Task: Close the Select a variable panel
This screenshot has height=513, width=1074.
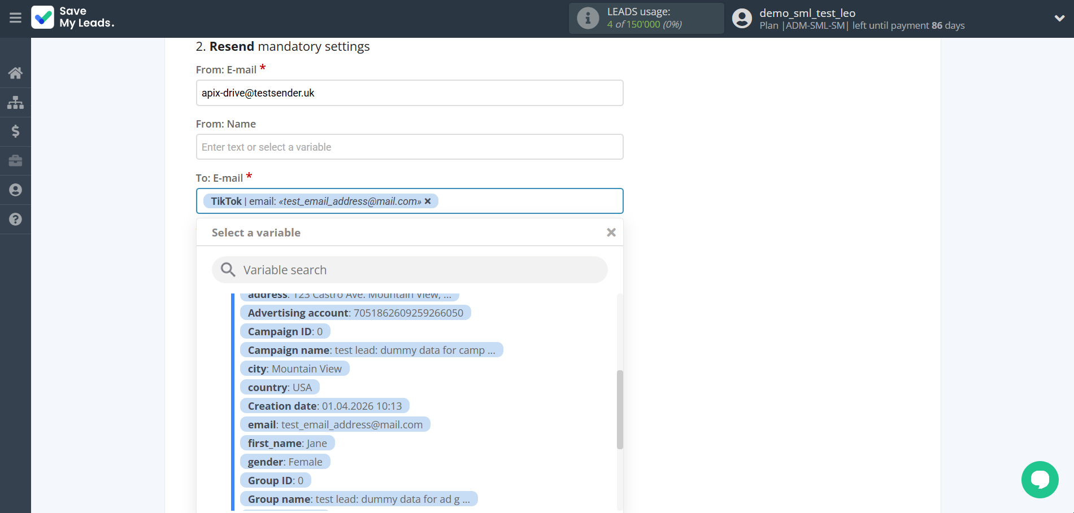Action: [x=611, y=232]
